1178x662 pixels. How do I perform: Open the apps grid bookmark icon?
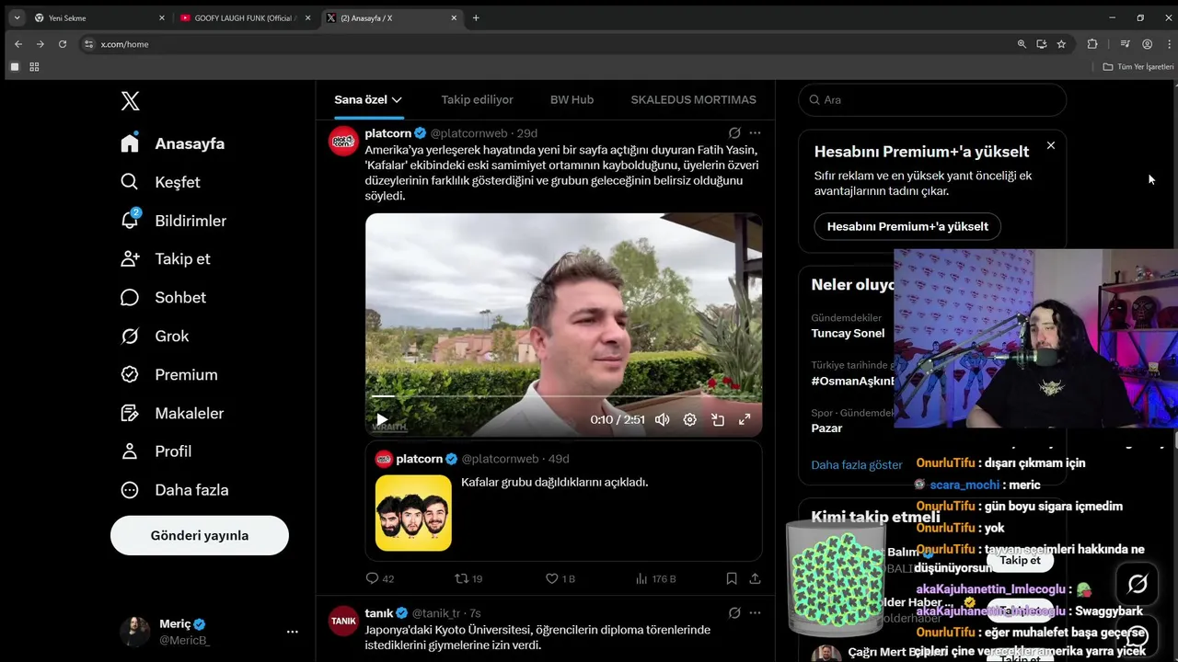34,67
